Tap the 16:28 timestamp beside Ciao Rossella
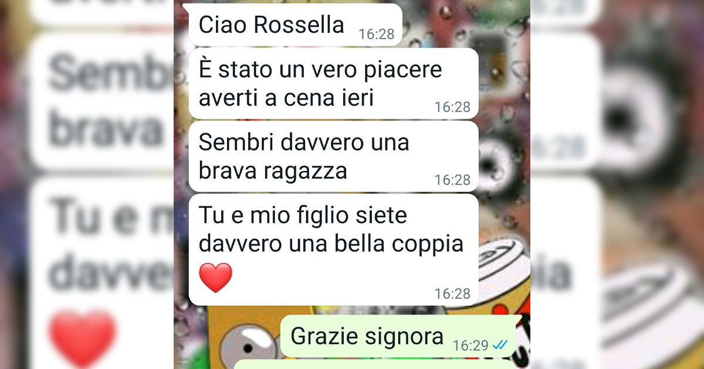This screenshot has height=369, width=704. click(377, 34)
